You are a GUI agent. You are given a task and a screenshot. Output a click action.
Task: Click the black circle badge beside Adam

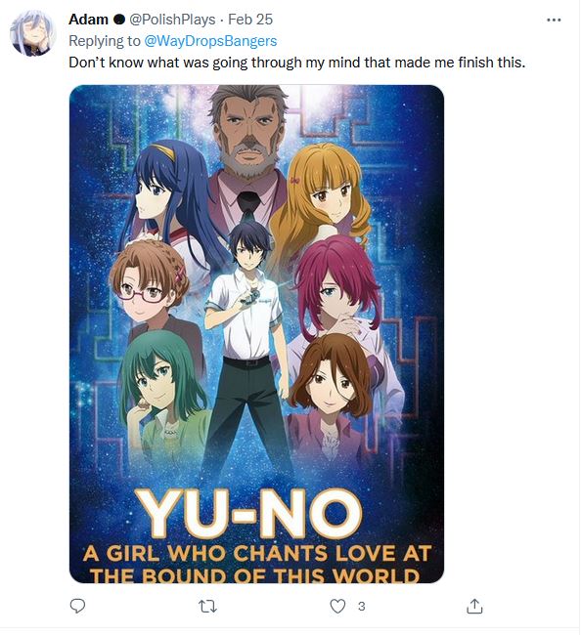click(x=118, y=20)
